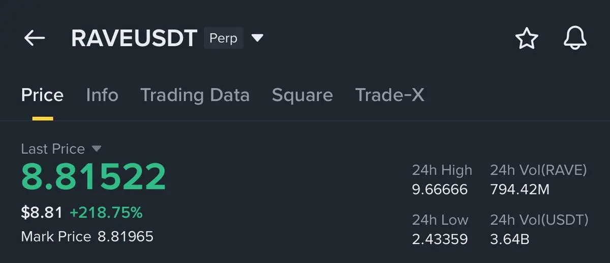The width and height of the screenshot is (610, 263).
Task: Open the Last Price dropdown arrow
Action: [x=97, y=149]
